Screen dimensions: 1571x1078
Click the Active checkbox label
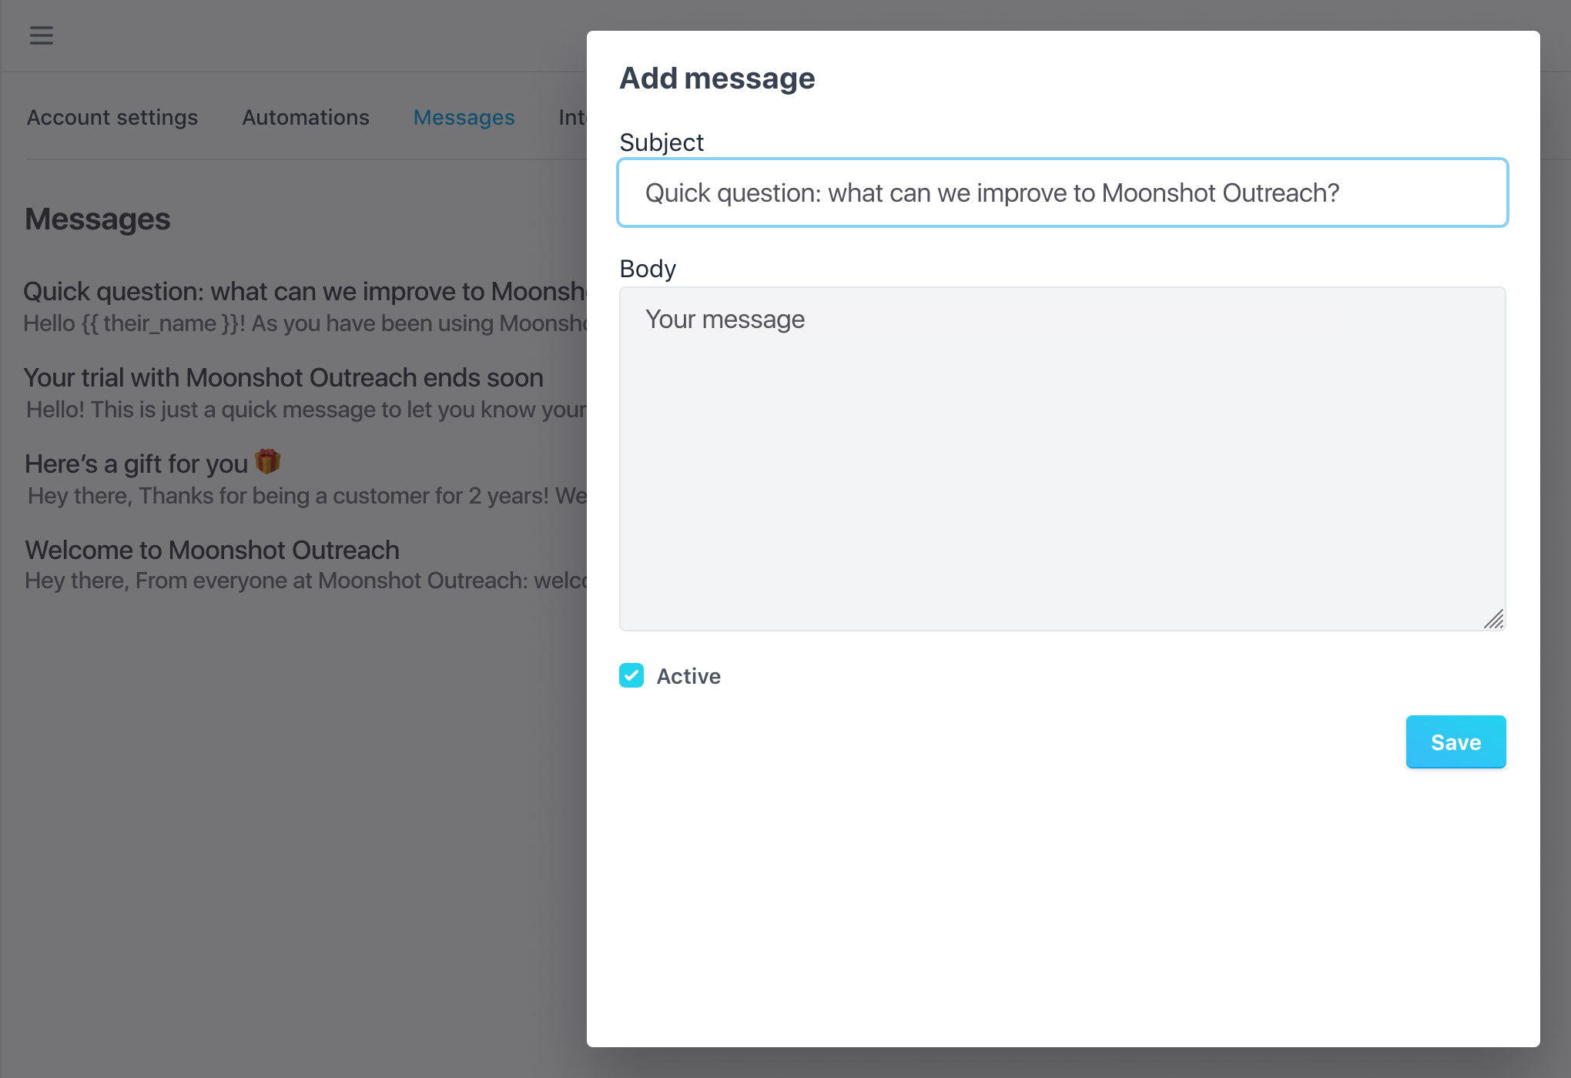688,676
